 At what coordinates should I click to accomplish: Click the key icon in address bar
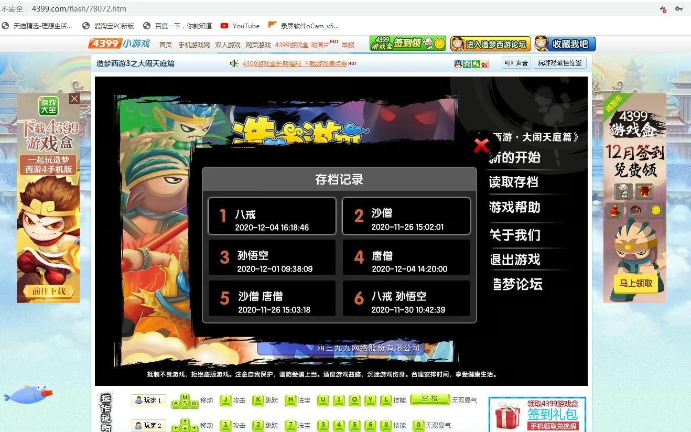point(679,9)
